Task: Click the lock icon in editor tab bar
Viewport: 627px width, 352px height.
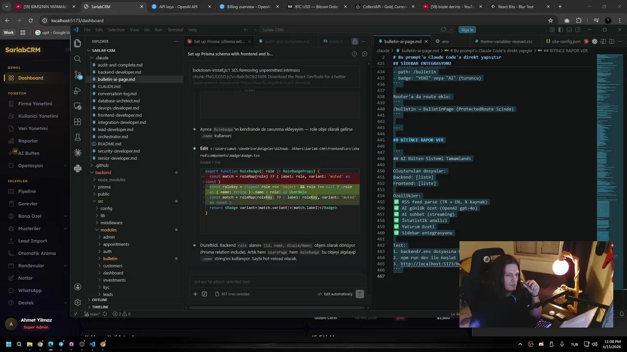Action: point(355,42)
